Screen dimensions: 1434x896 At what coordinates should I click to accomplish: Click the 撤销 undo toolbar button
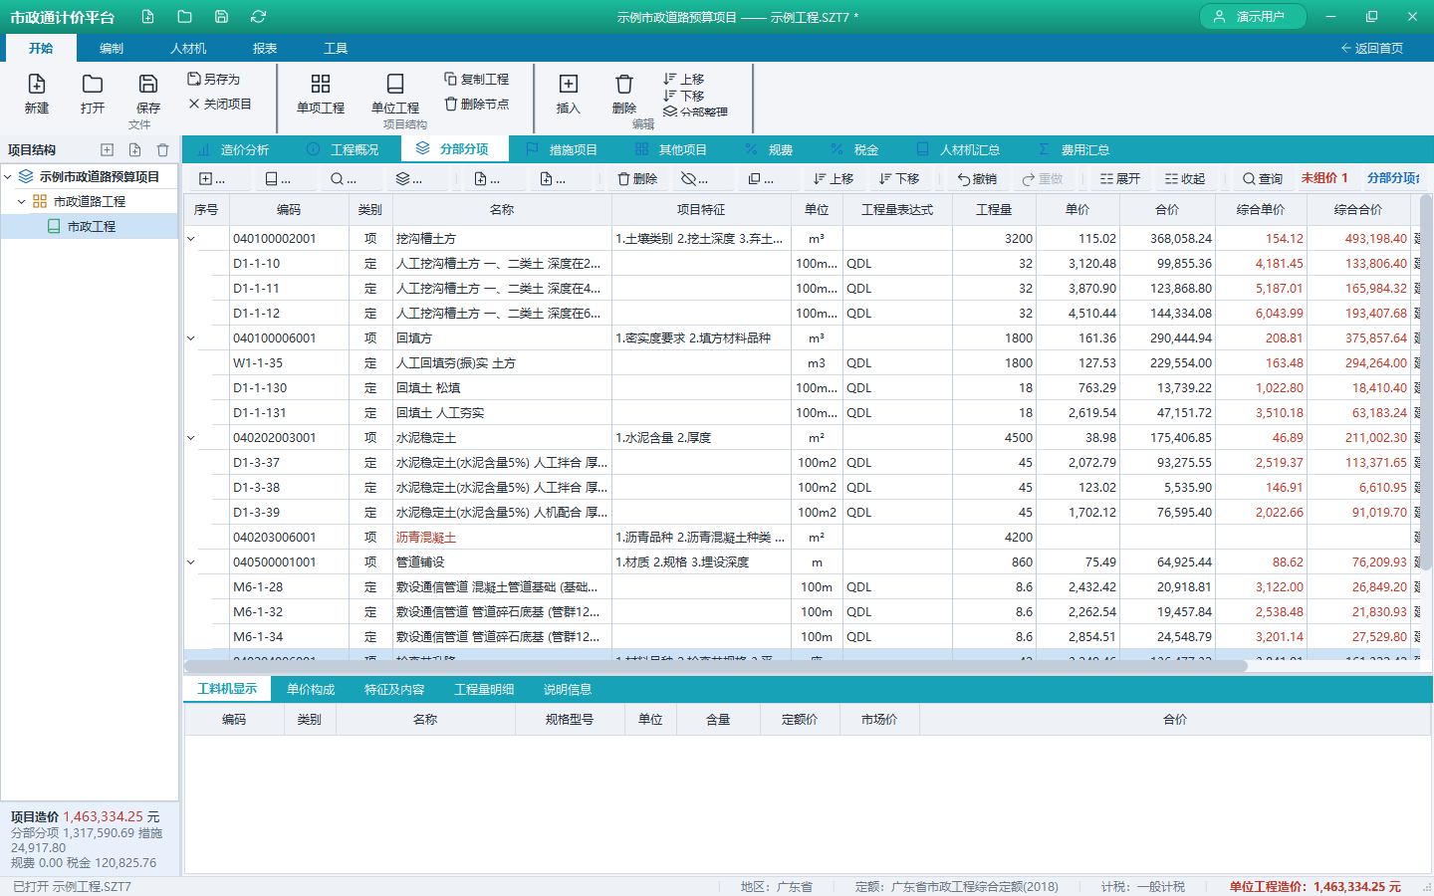tap(977, 179)
